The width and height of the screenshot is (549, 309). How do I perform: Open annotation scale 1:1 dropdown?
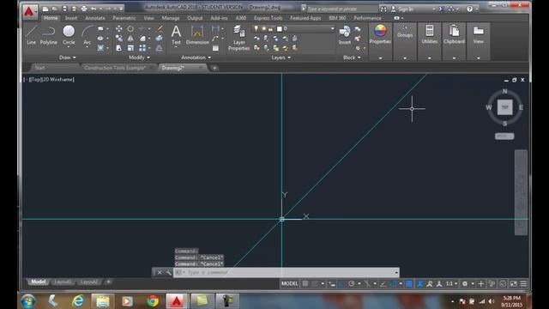coord(451,284)
